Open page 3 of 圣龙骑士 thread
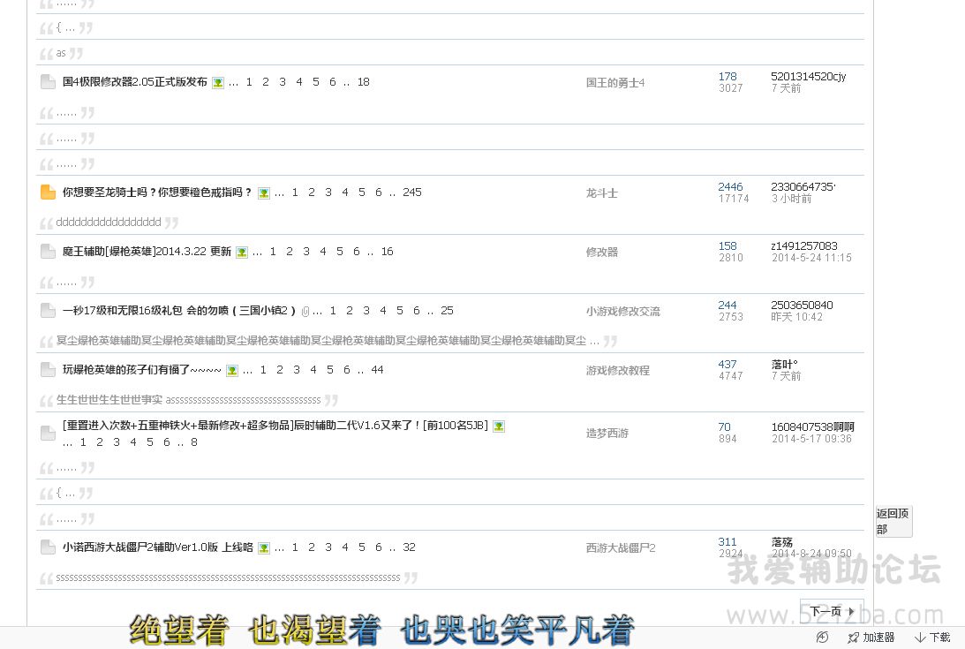 coord(328,192)
